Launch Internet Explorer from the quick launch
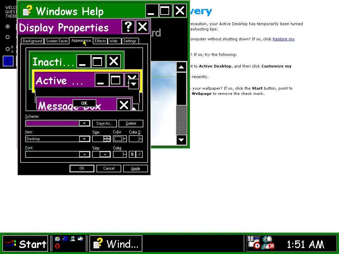 [x=65, y=239]
